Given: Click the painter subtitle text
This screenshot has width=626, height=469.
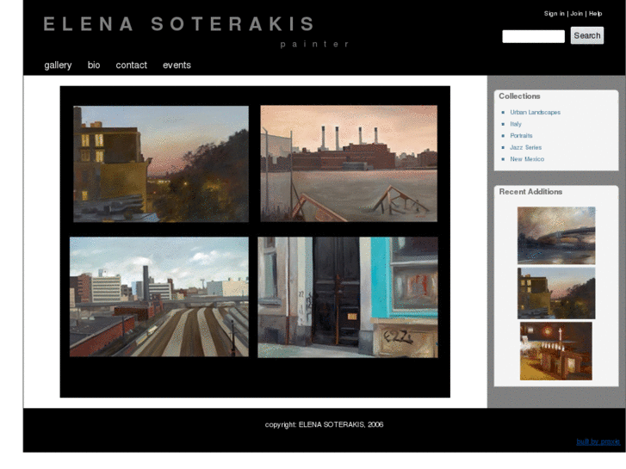Looking at the screenshot, I should tap(315, 44).
